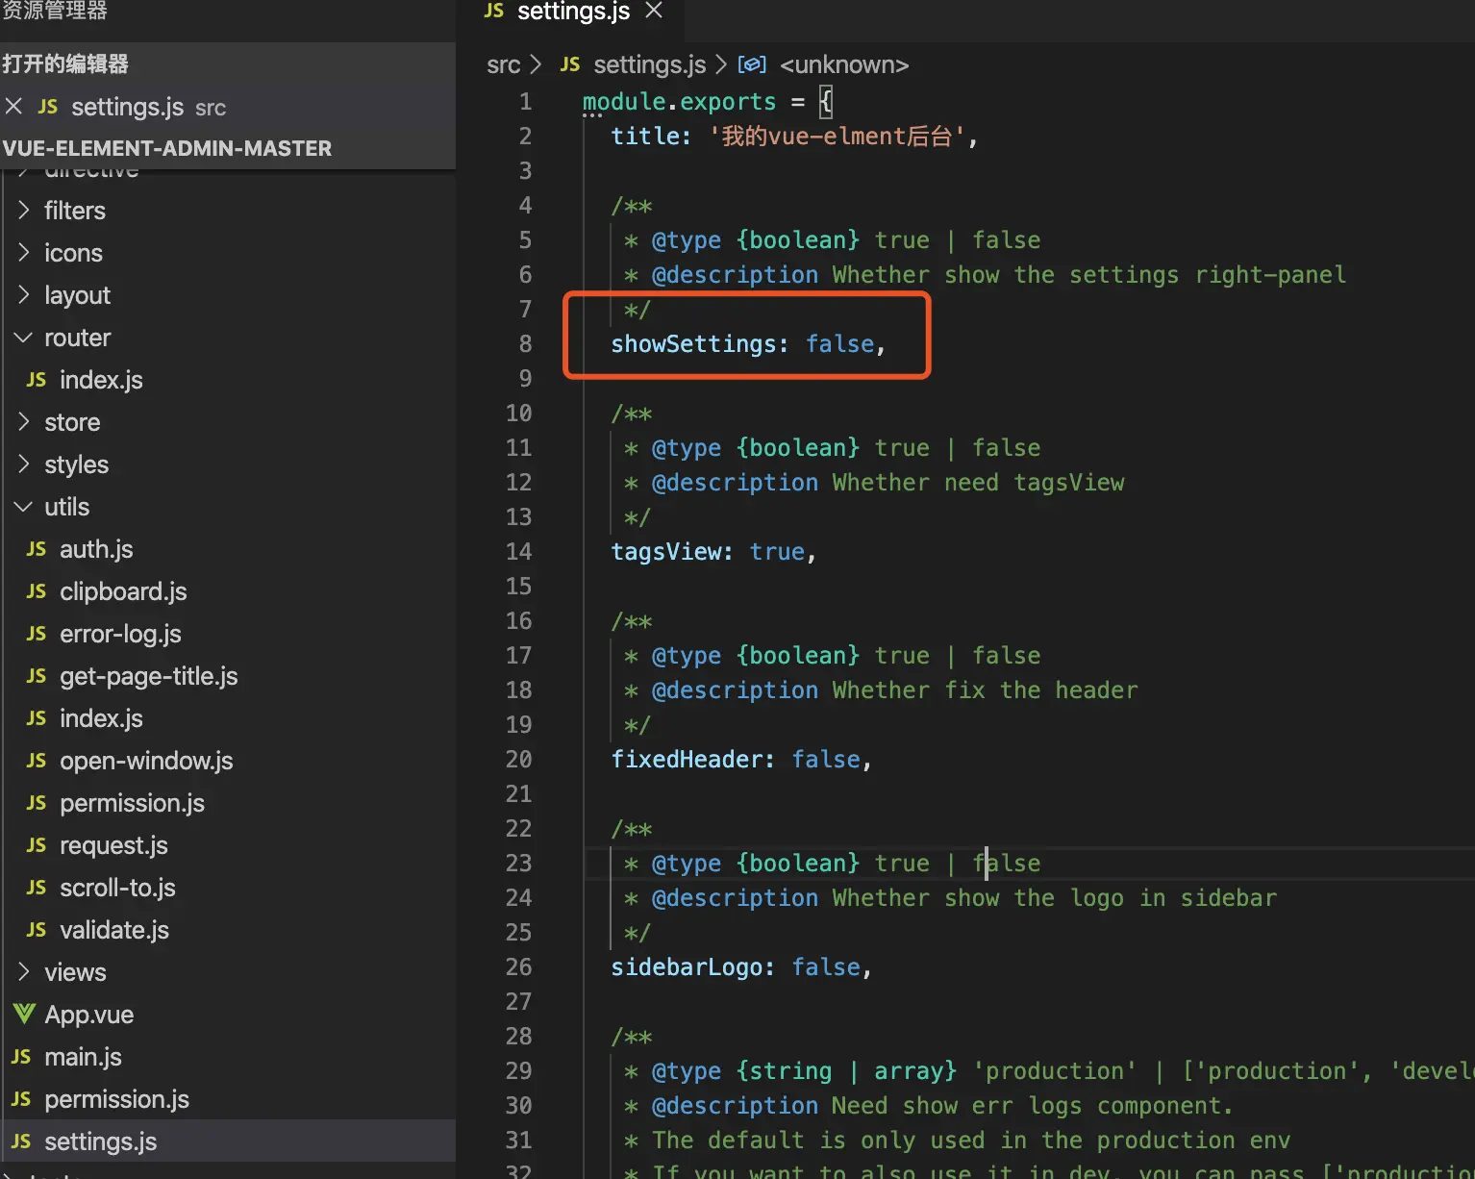
Task: Click the JS icon of router index.js
Action: 37,380
